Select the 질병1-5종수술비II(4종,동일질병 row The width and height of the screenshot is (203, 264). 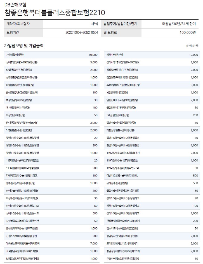(152, 145)
